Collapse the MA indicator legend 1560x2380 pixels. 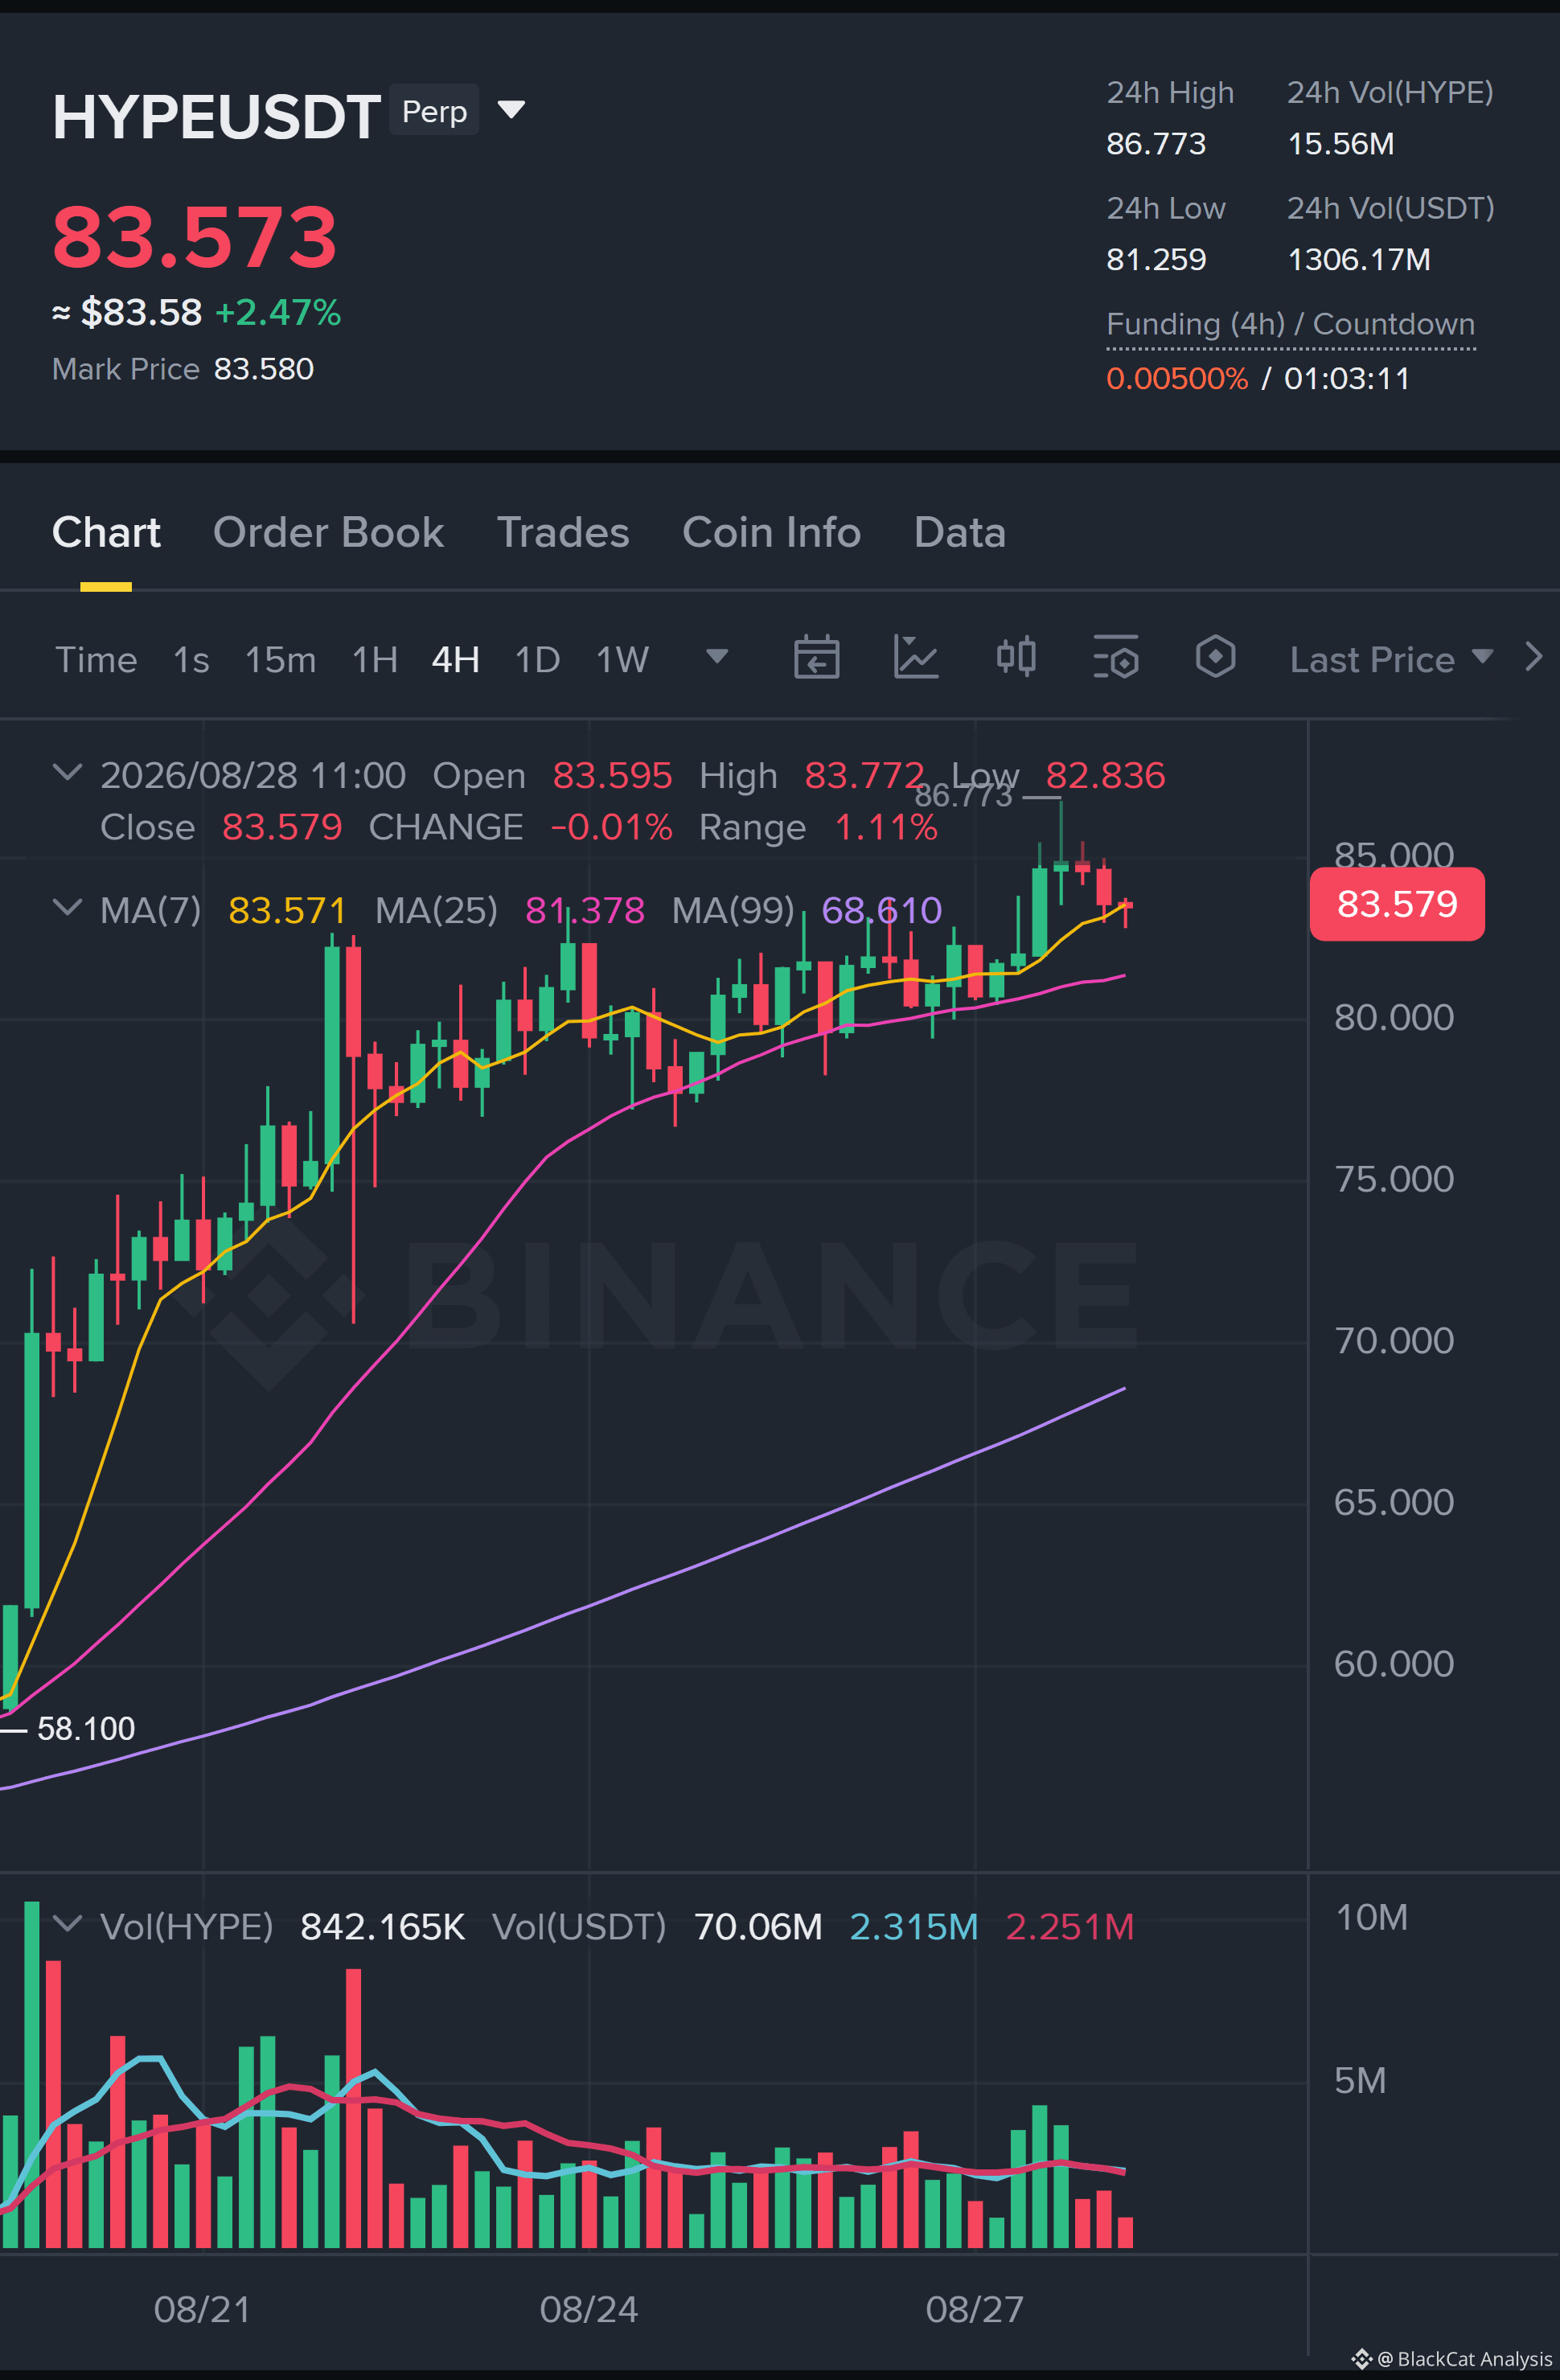point(67,908)
